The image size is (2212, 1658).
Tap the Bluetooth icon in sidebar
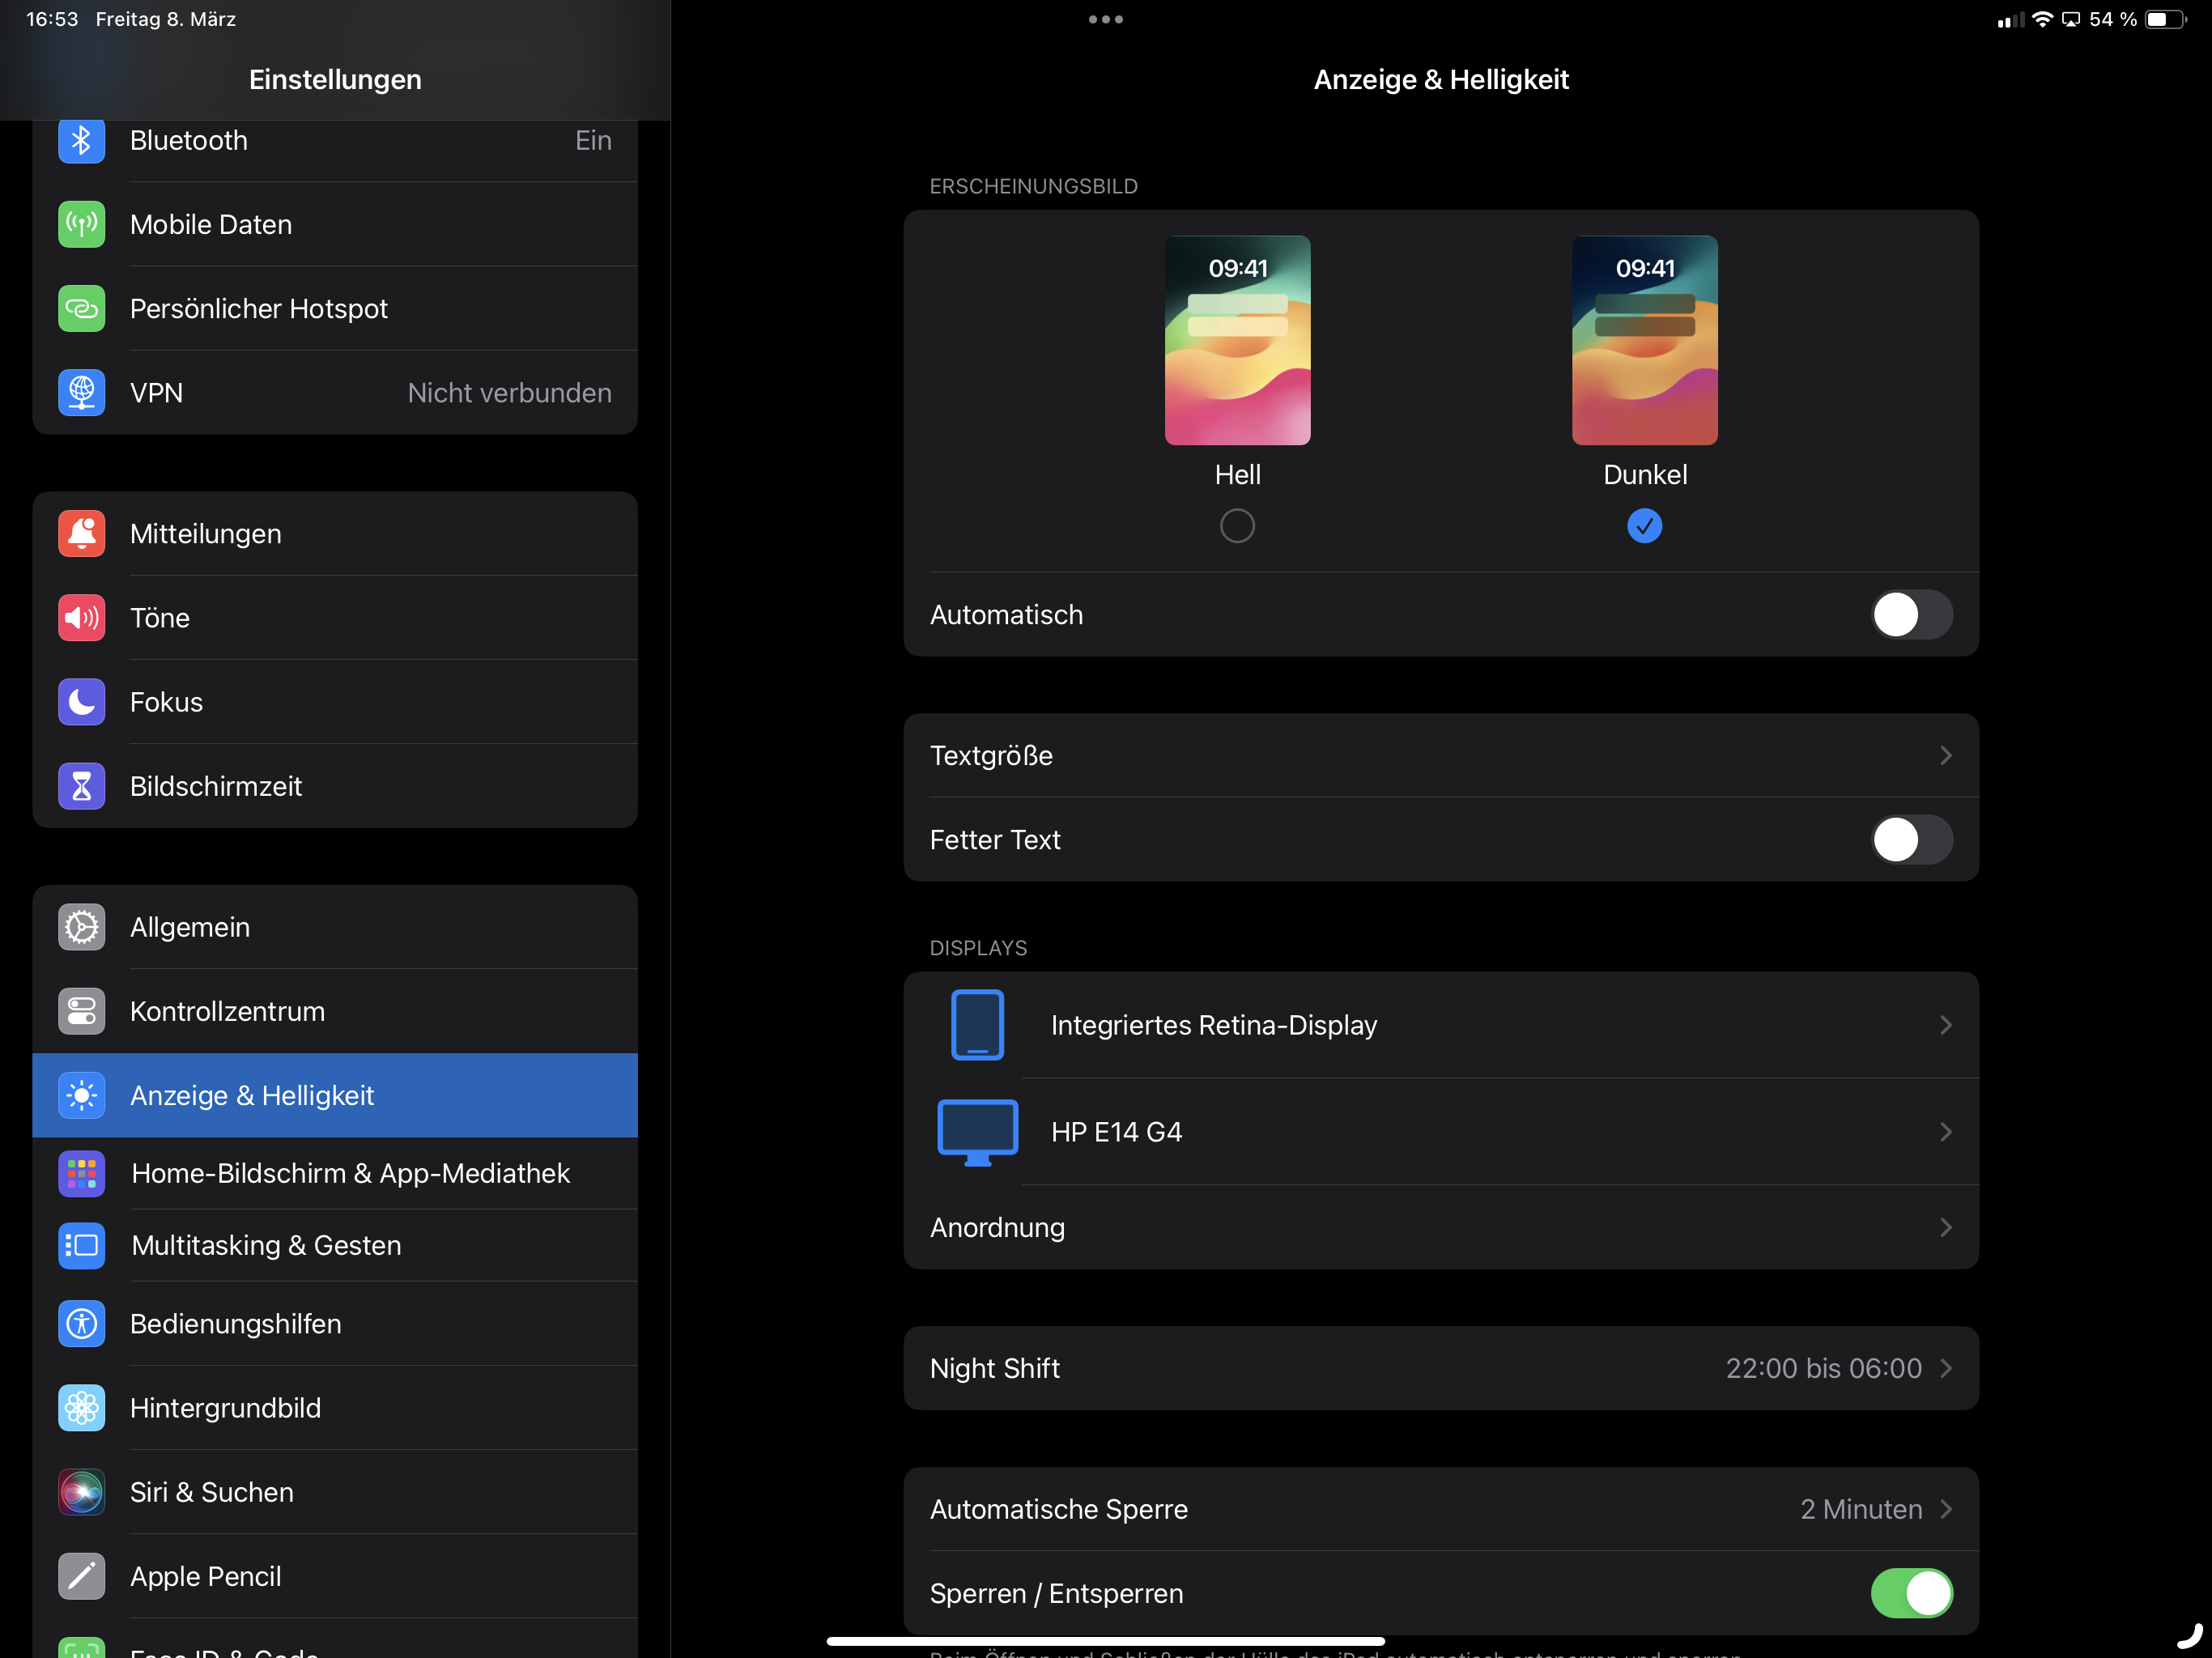pyautogui.click(x=81, y=141)
